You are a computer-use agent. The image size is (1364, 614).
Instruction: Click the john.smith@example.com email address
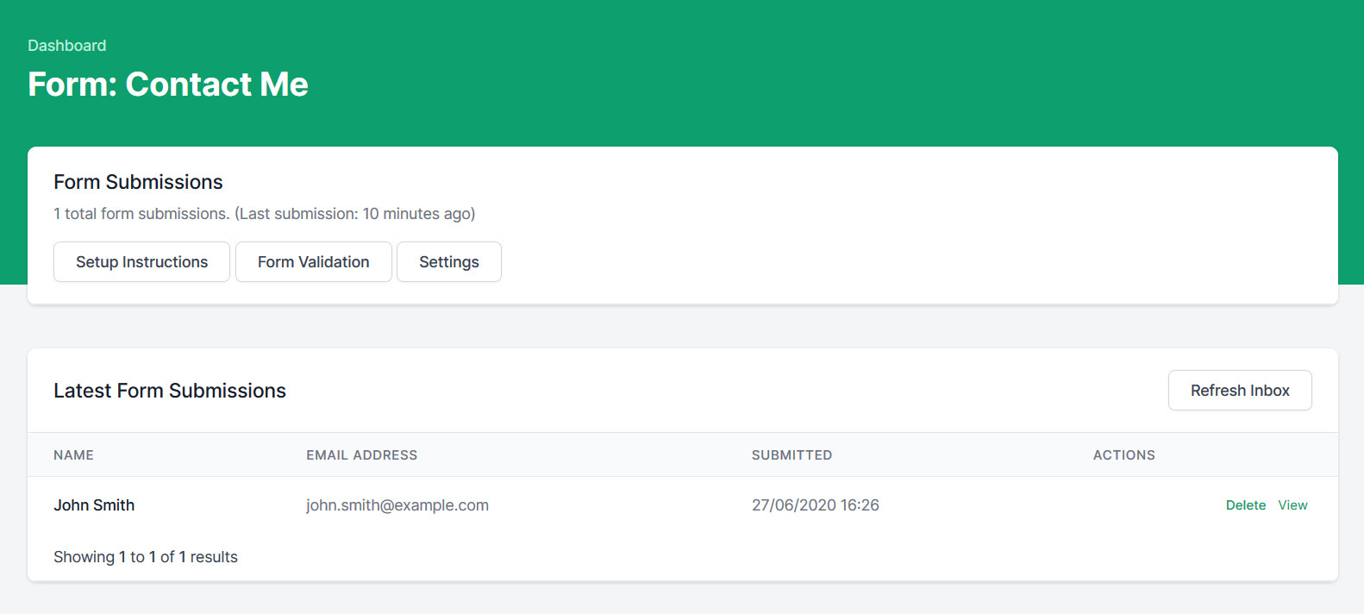(397, 505)
